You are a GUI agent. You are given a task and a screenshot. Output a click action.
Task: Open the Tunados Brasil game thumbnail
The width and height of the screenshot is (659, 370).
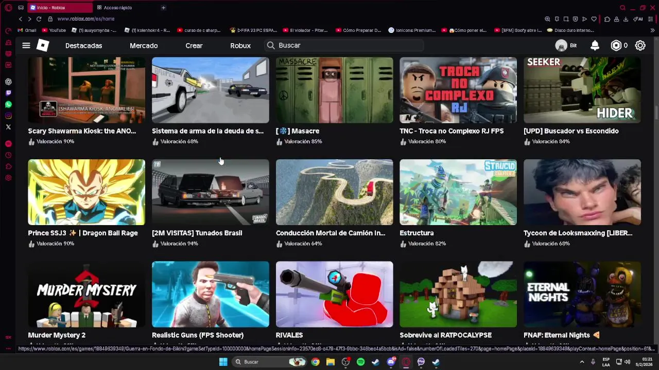coord(211,192)
